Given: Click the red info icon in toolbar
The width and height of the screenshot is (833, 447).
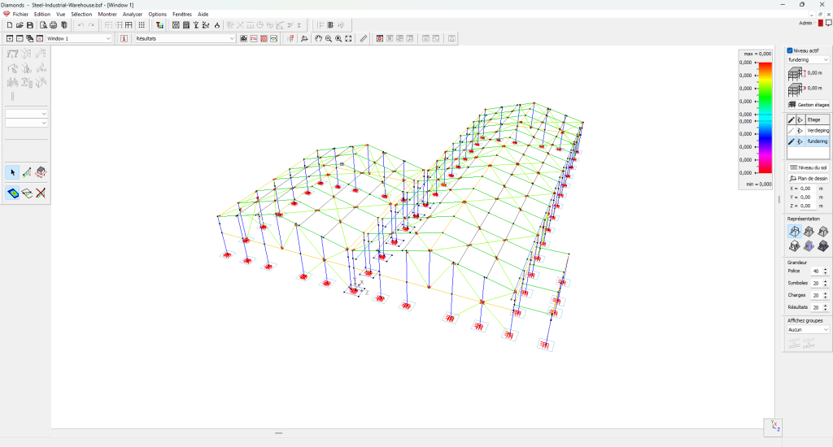Looking at the screenshot, I should [124, 38].
